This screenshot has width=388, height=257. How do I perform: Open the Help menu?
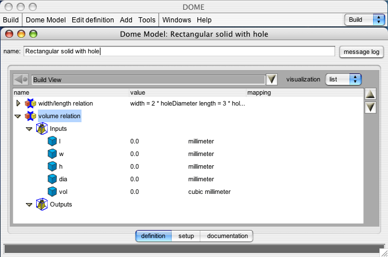204,20
